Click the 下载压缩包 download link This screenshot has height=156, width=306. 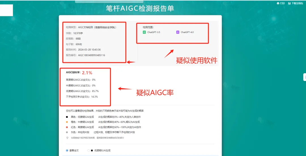pyautogui.click(x=297, y=3)
